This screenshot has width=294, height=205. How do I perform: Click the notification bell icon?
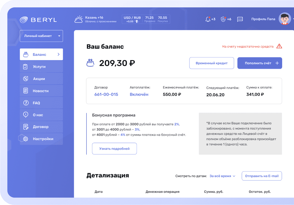pos(208,19)
